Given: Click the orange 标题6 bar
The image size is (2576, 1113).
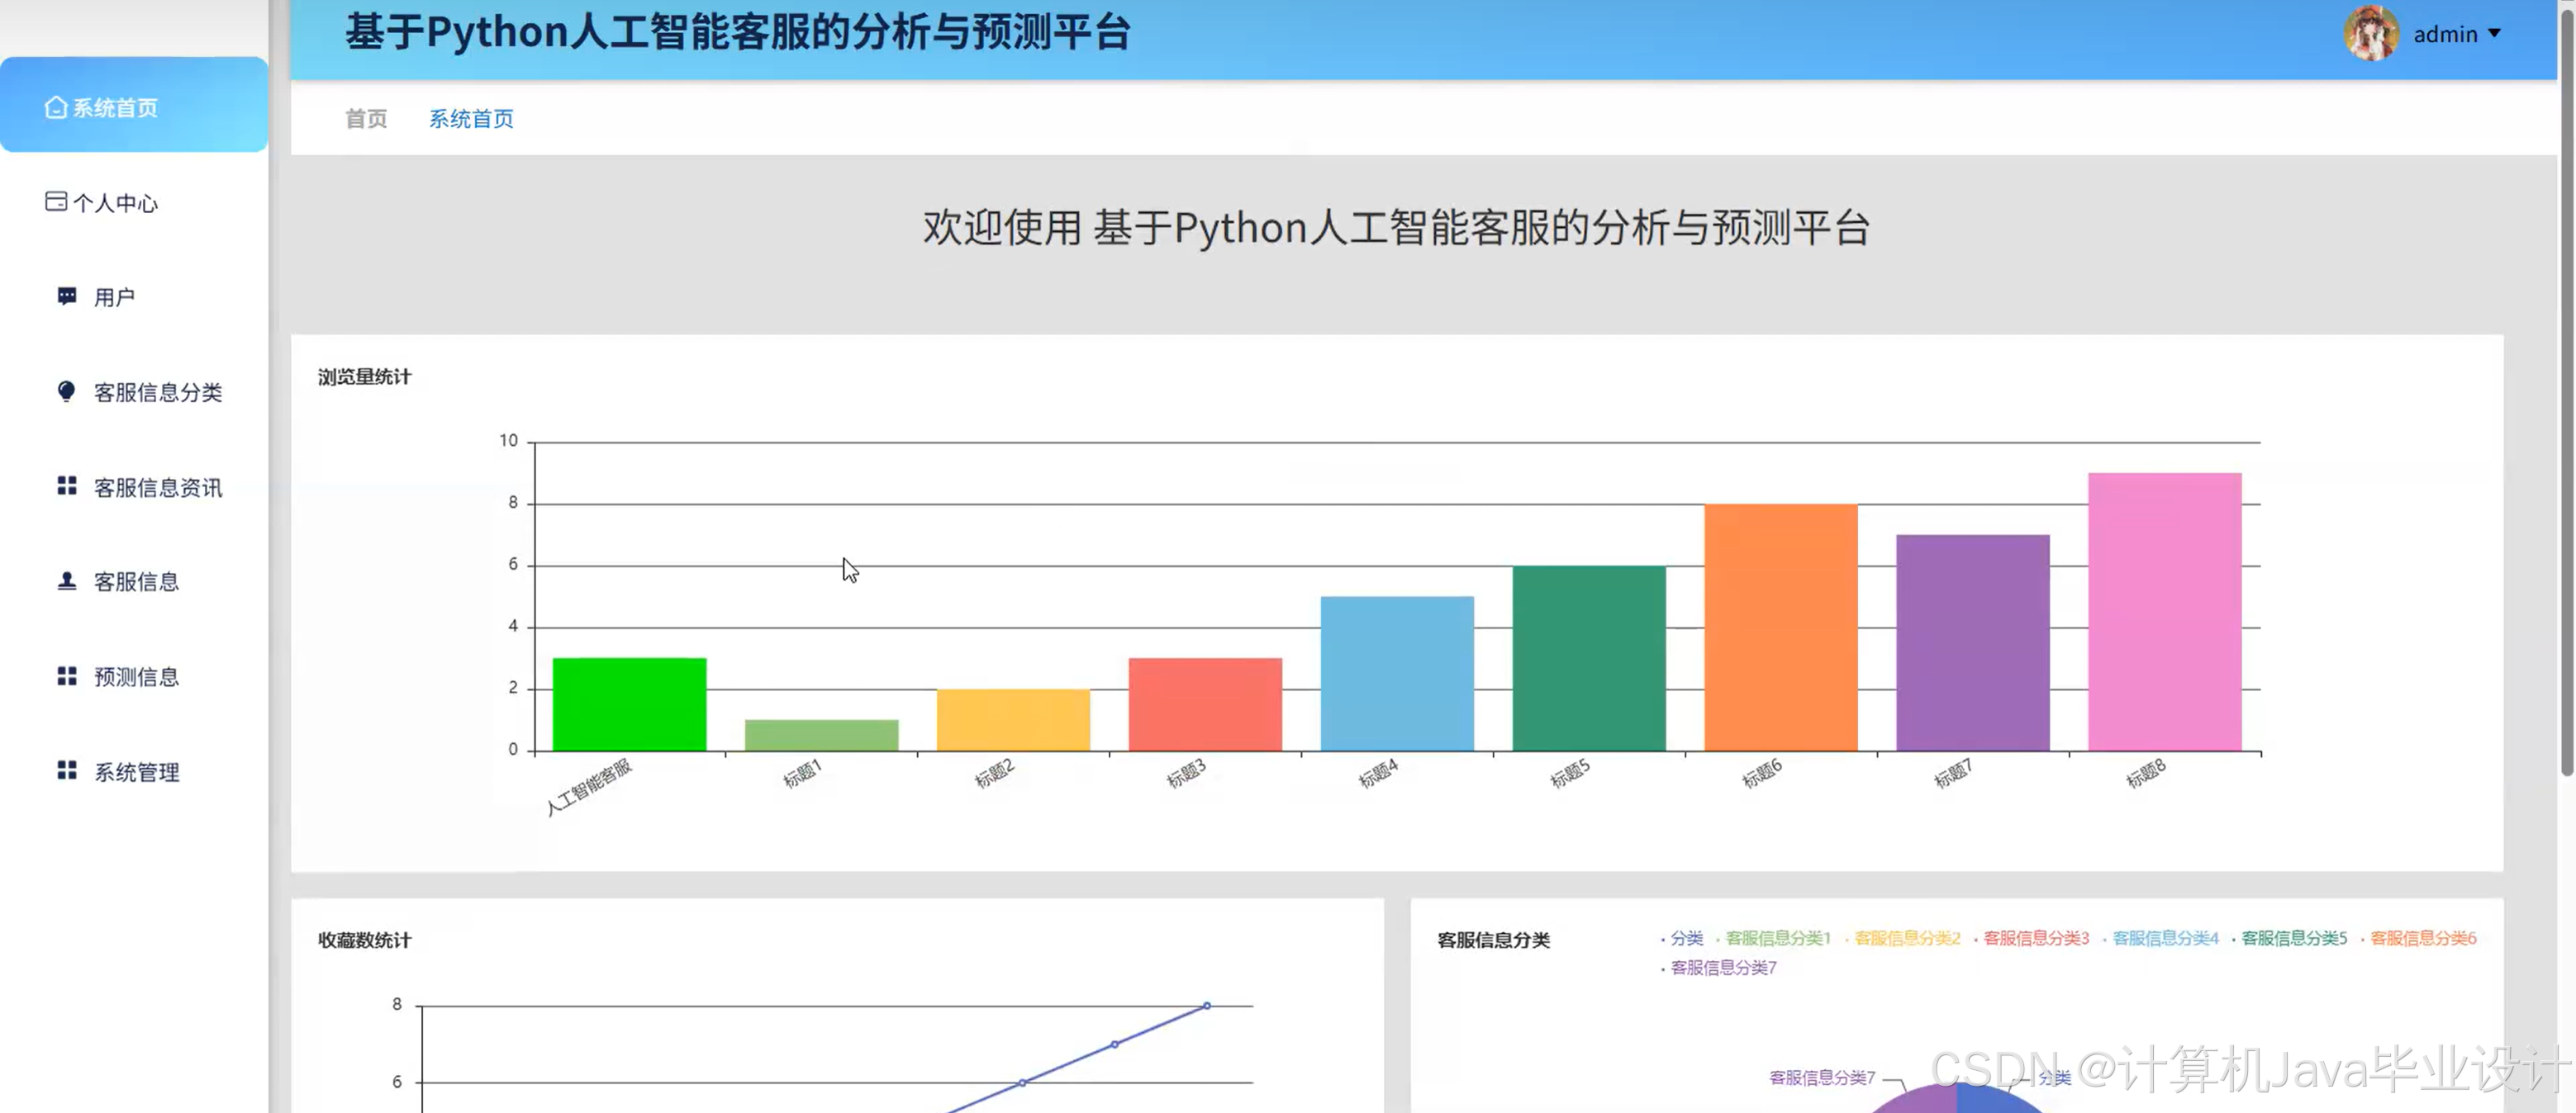Looking at the screenshot, I should point(1781,627).
